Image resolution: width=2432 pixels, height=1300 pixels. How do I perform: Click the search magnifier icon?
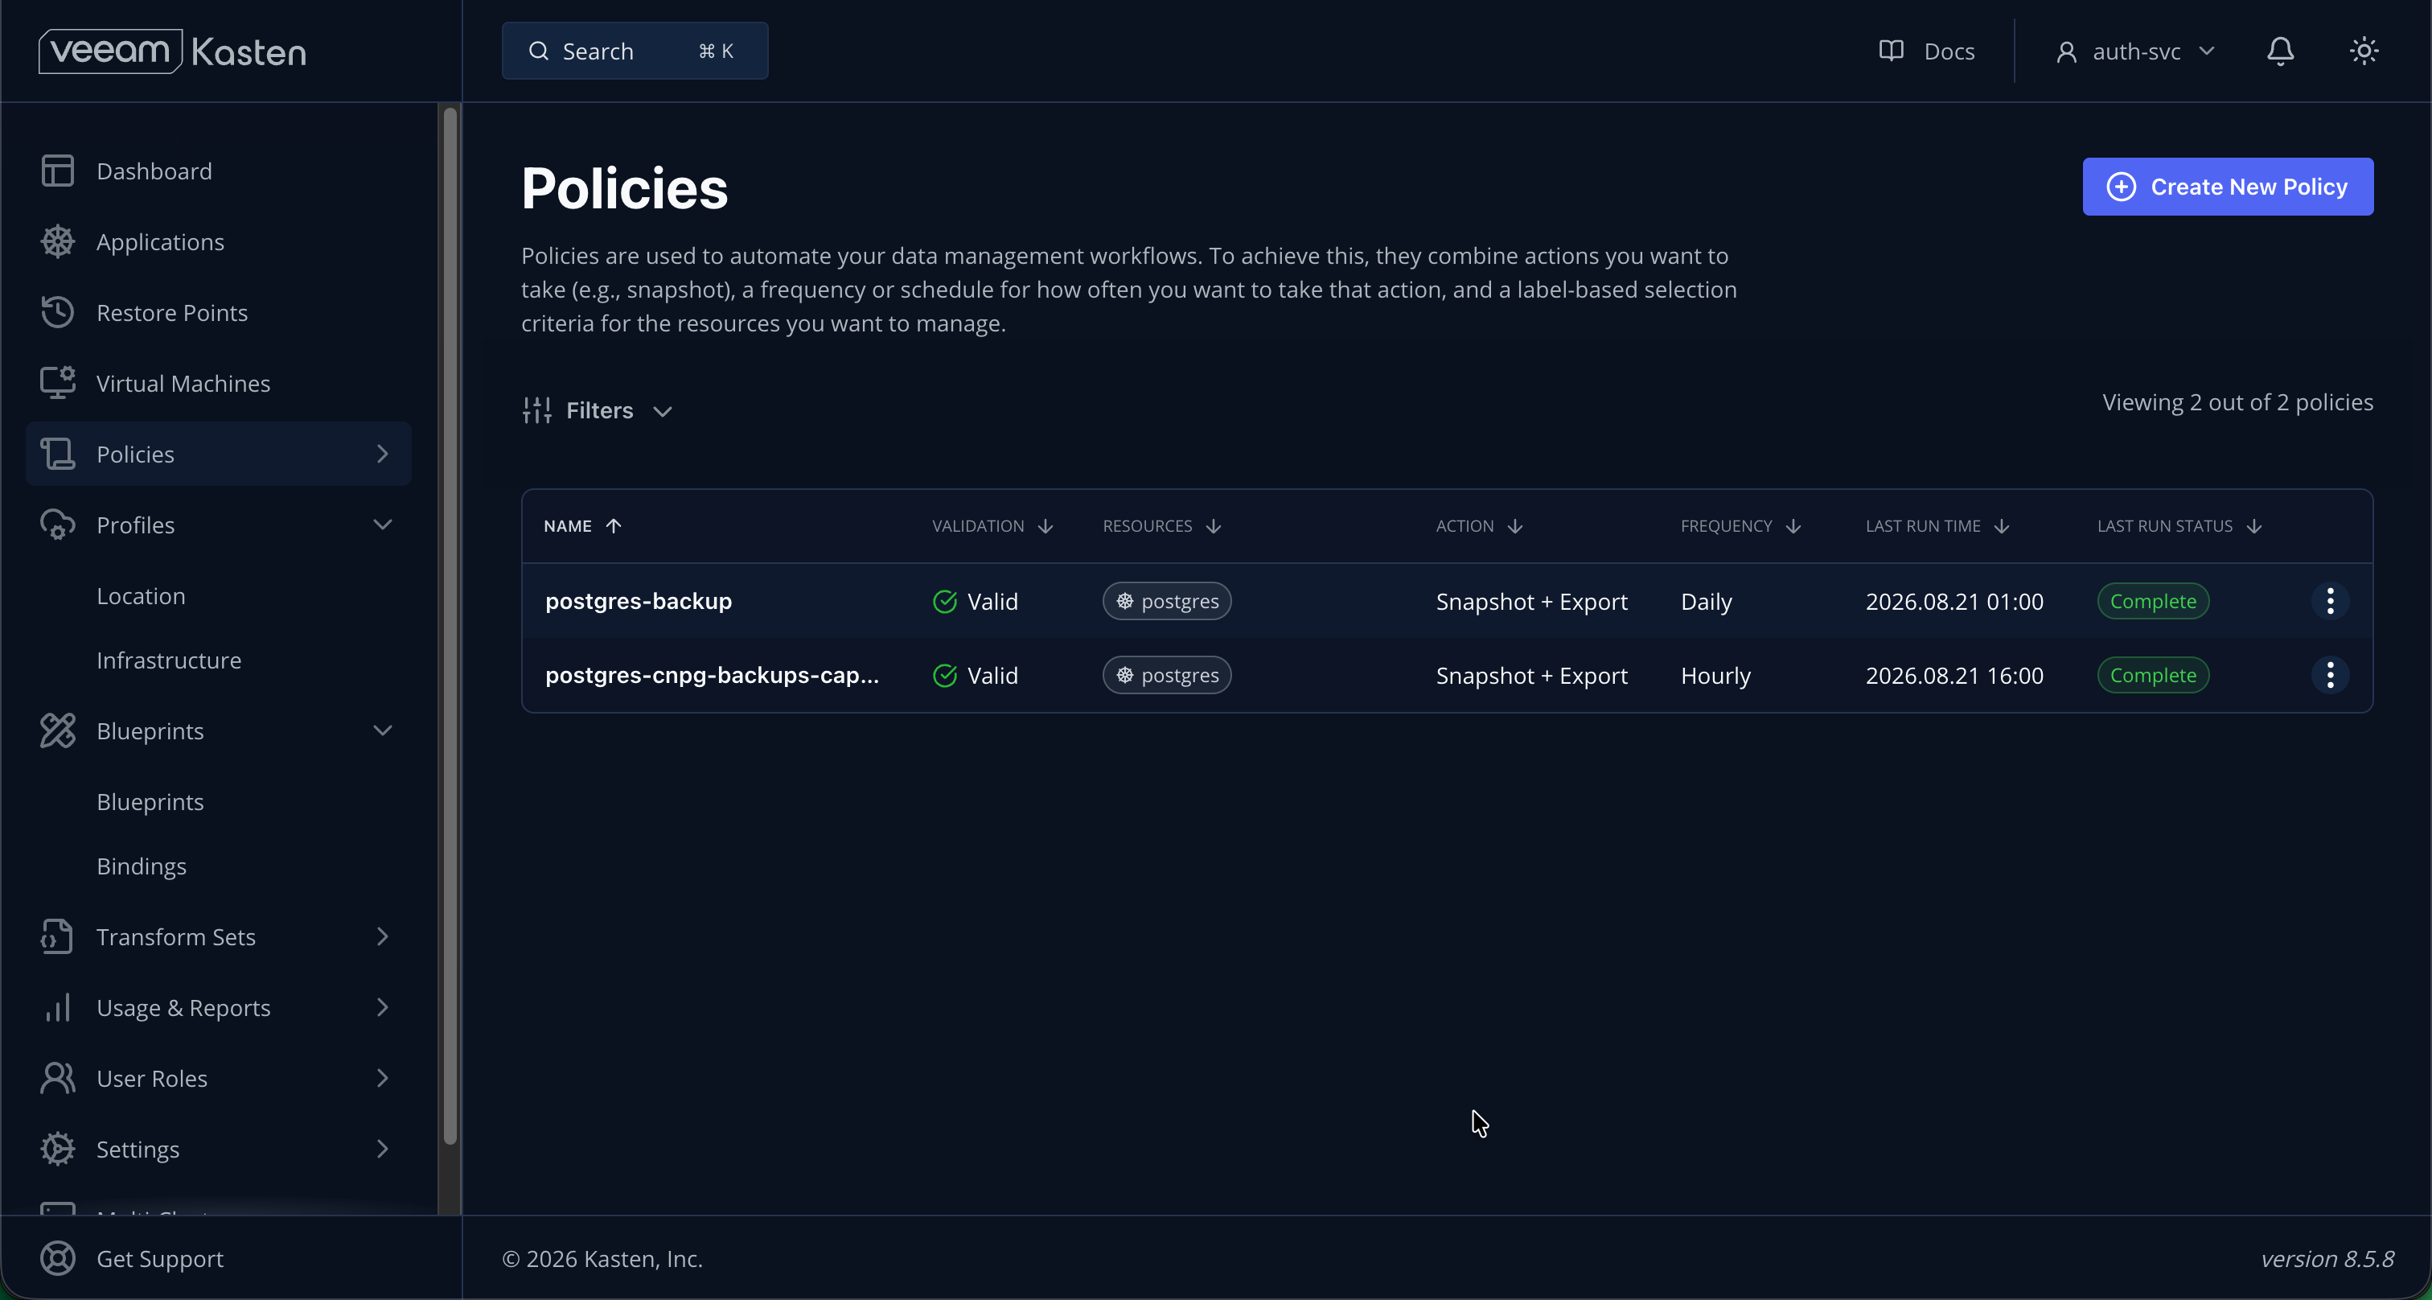[539, 51]
